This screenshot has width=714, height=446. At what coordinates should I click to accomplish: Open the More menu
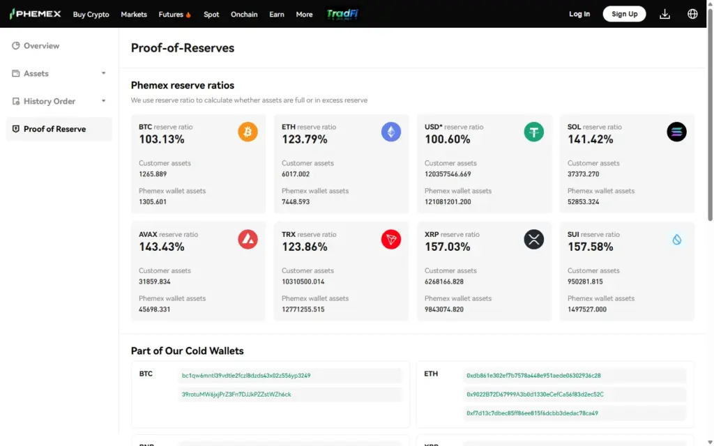coord(304,15)
